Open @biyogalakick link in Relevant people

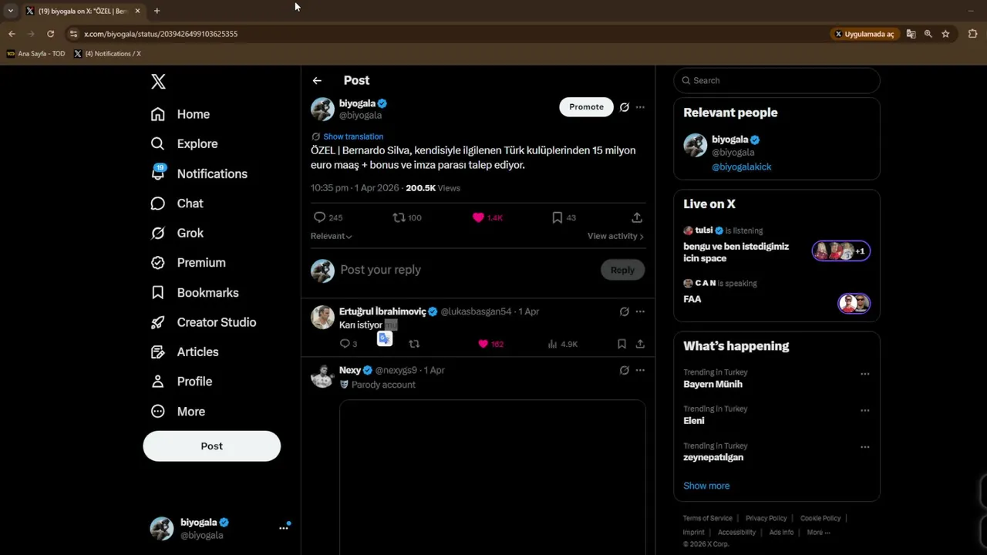[x=741, y=166]
